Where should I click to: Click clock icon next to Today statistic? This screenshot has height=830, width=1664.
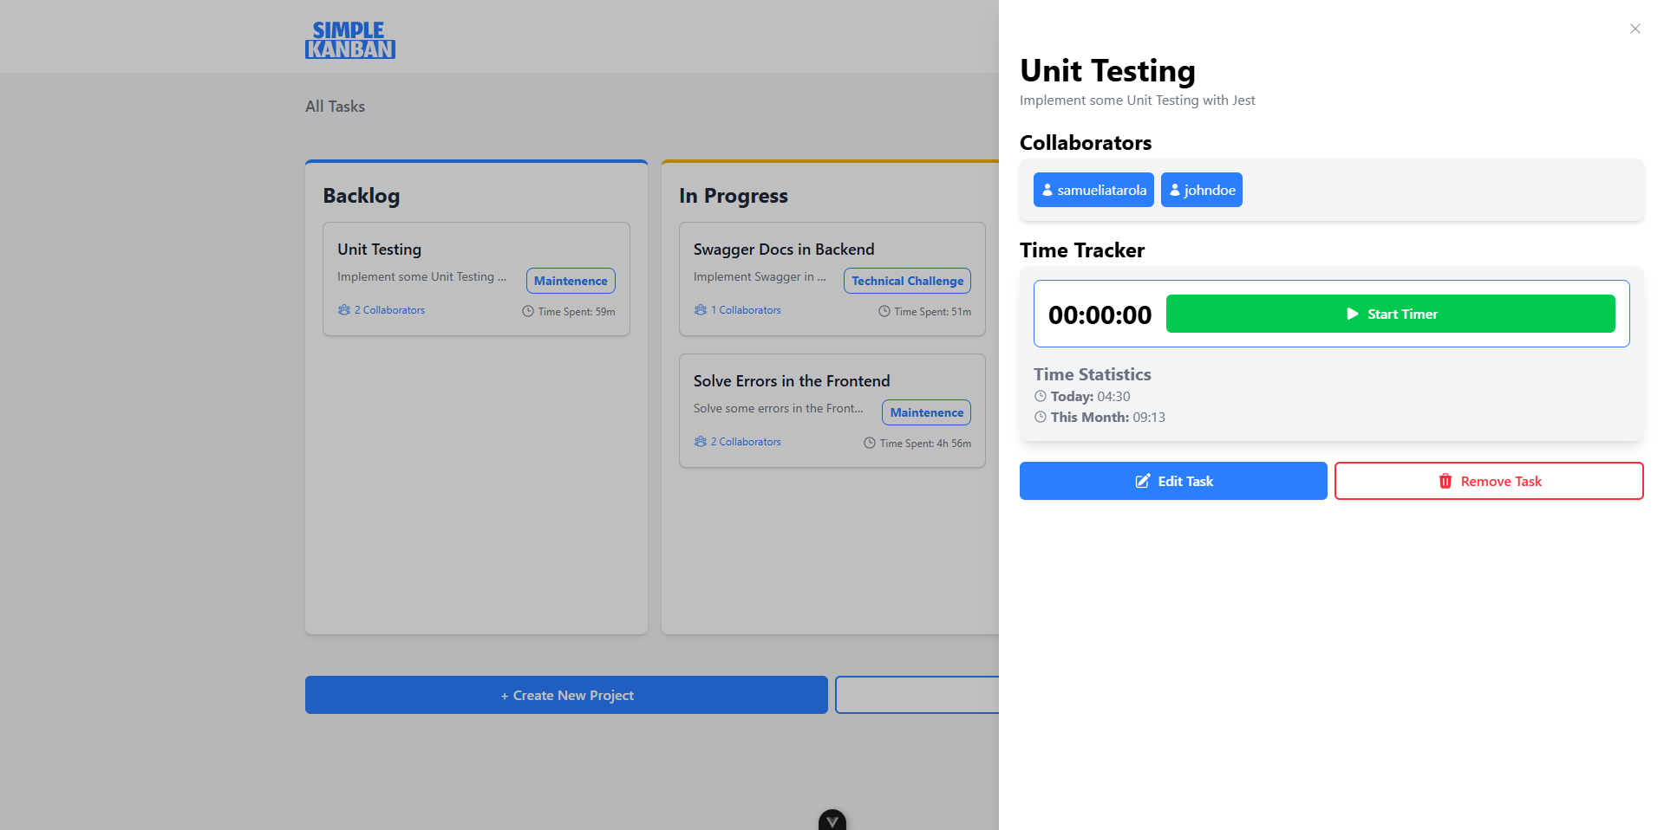coord(1041,396)
